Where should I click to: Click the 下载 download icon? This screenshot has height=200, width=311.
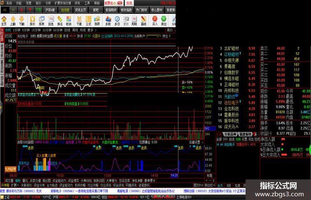(x=79, y=21)
